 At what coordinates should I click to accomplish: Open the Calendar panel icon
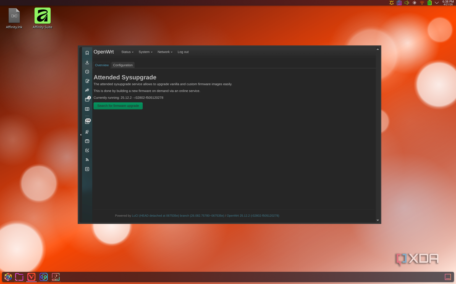click(87, 141)
